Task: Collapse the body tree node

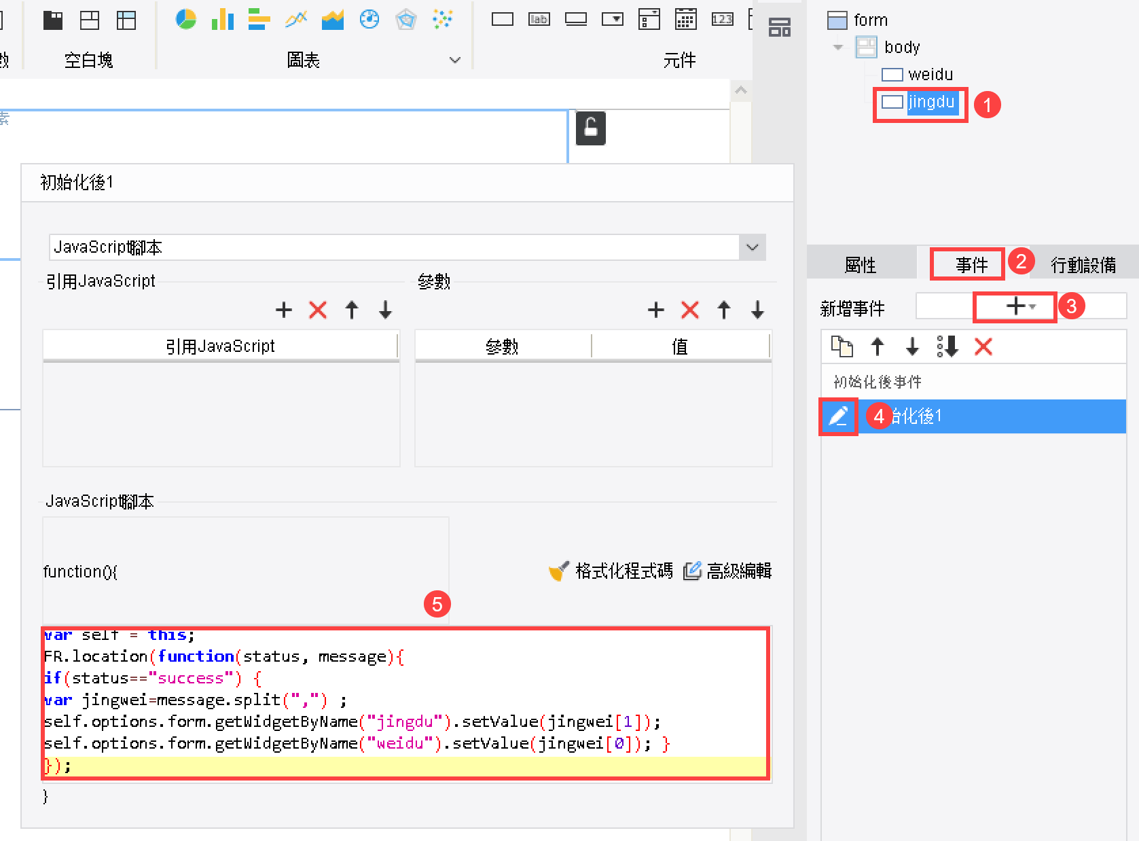Action: [838, 47]
